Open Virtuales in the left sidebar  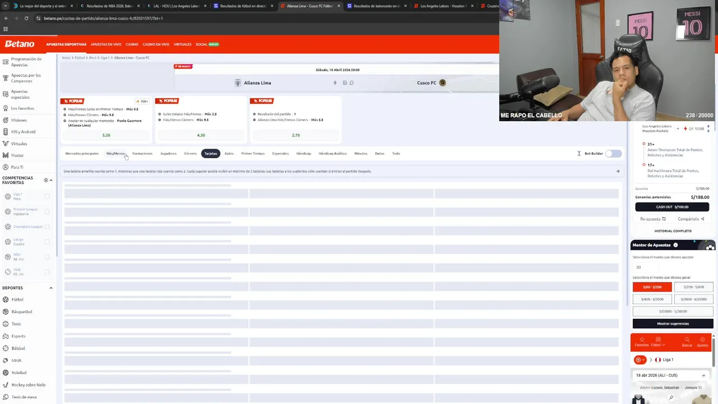19,144
